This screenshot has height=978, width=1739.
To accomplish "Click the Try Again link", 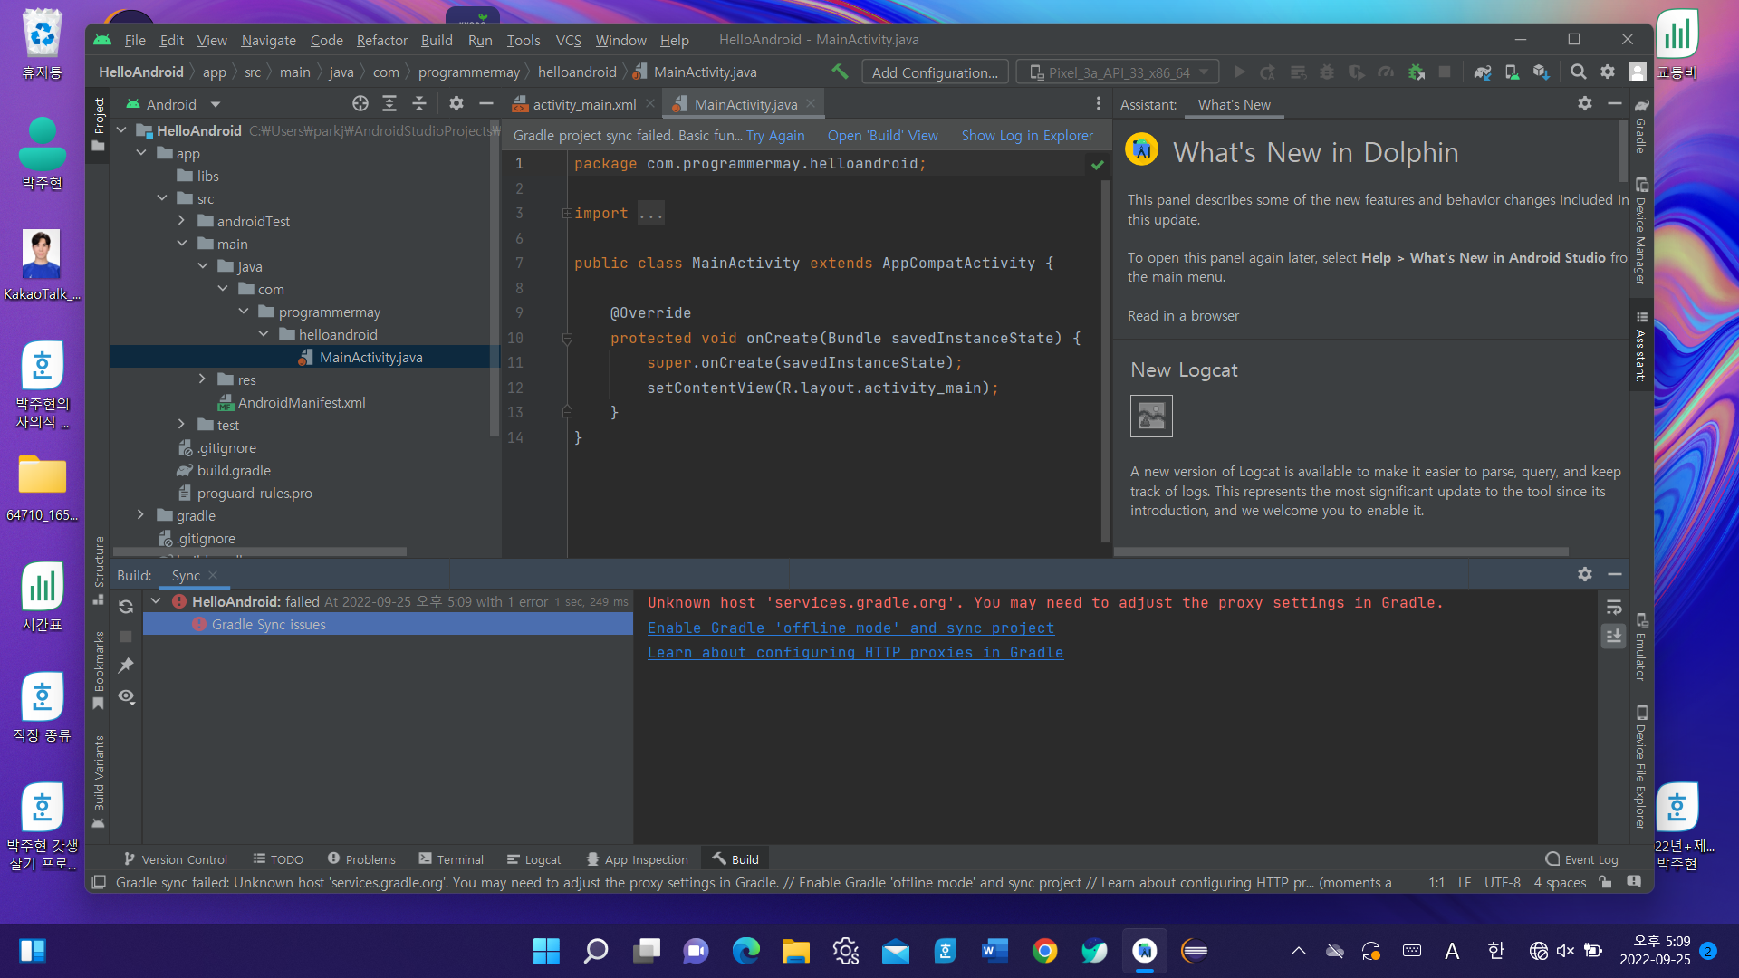I will tap(774, 136).
